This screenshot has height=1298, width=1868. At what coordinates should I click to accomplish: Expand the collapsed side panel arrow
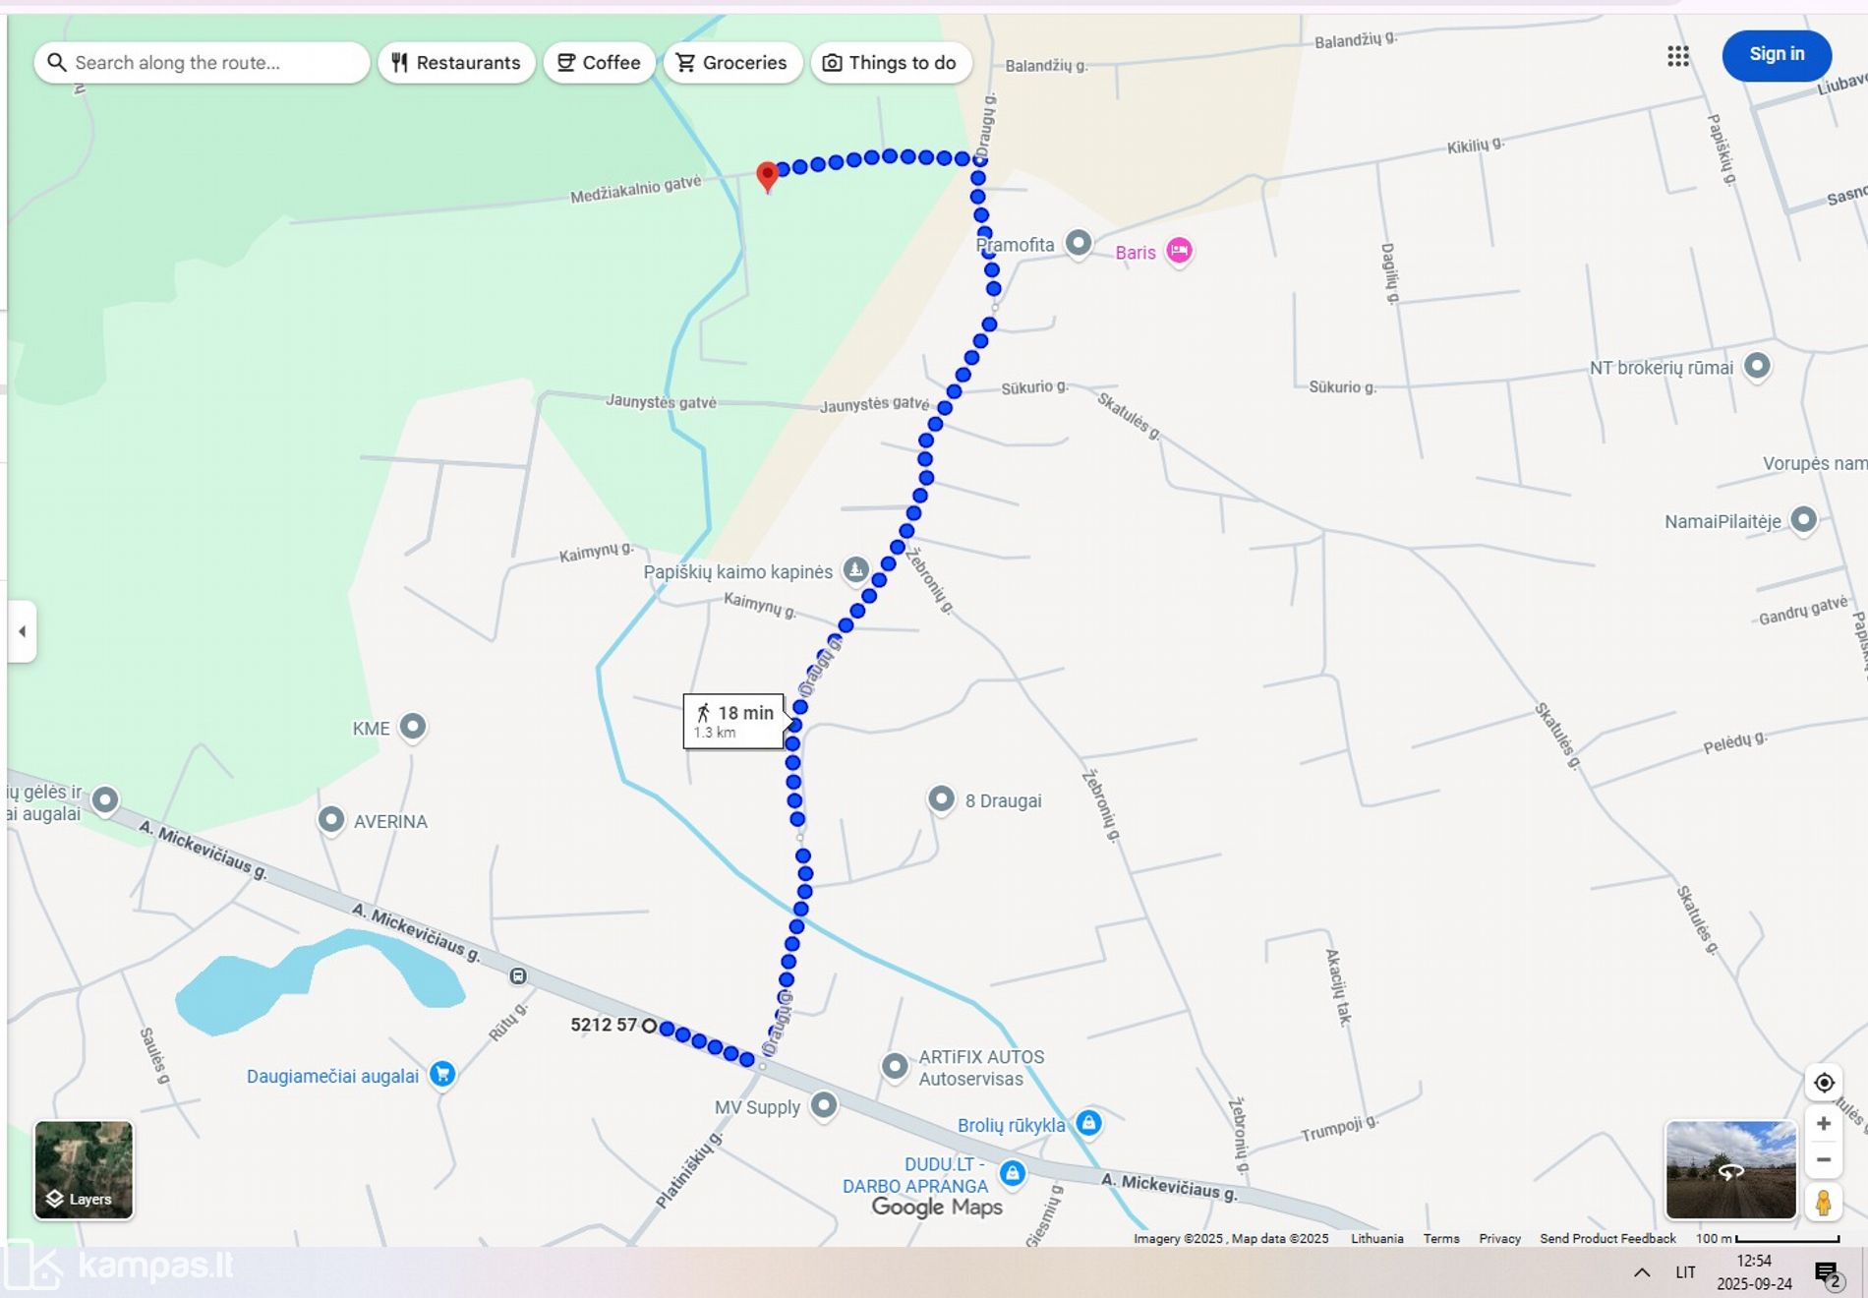[23, 631]
